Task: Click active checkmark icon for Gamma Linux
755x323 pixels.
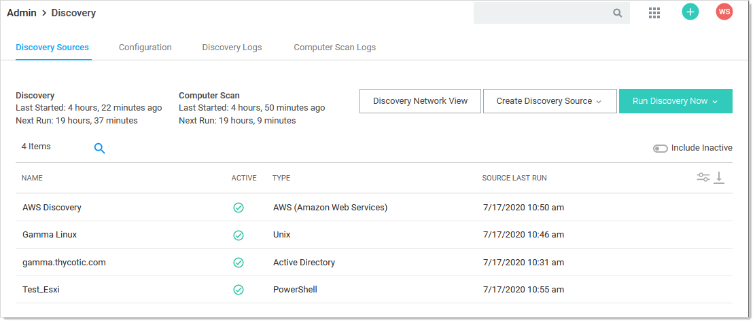Action: pos(239,235)
